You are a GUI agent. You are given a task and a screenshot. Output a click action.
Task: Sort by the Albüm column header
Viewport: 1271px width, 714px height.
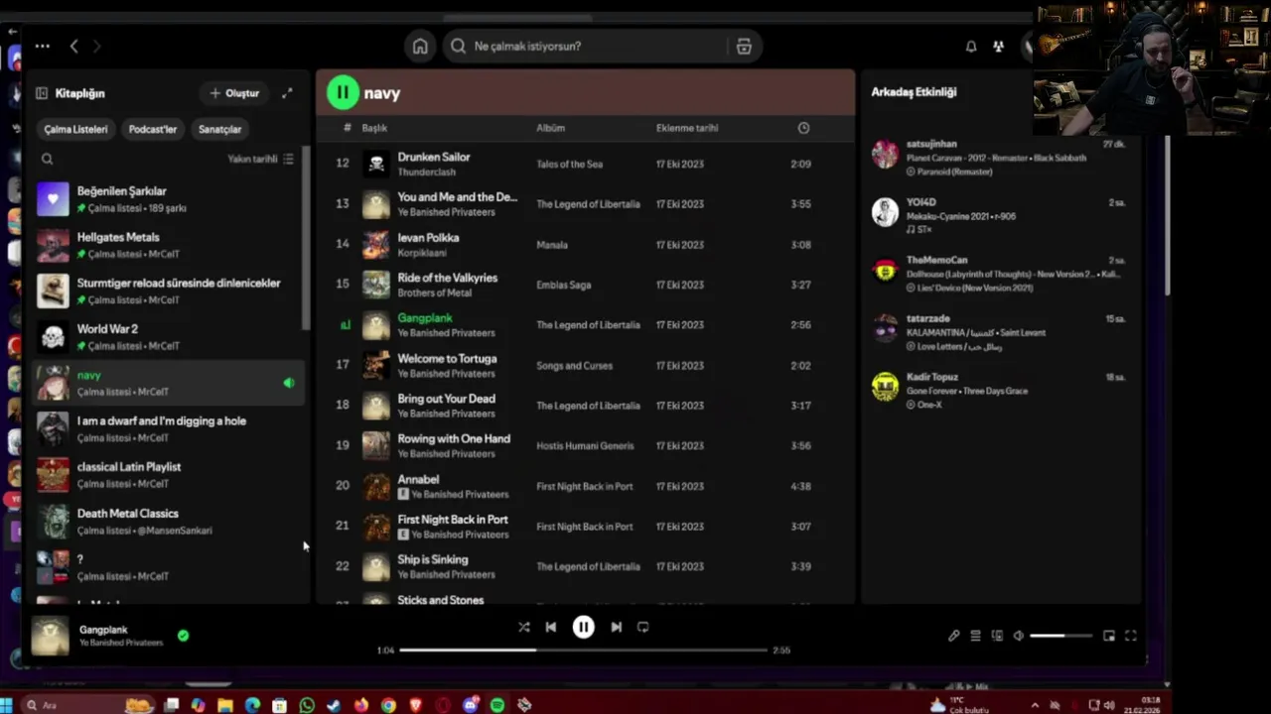(x=550, y=128)
